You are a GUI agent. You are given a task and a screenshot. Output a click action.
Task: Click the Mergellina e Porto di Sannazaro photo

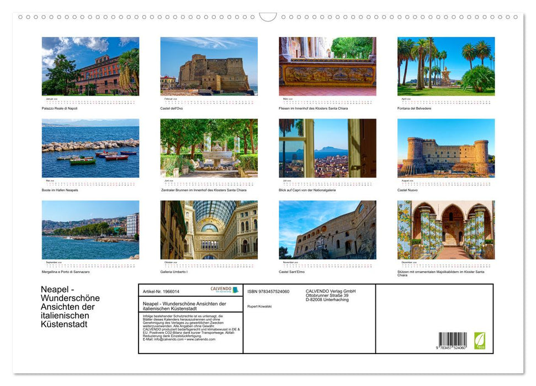coord(91,229)
